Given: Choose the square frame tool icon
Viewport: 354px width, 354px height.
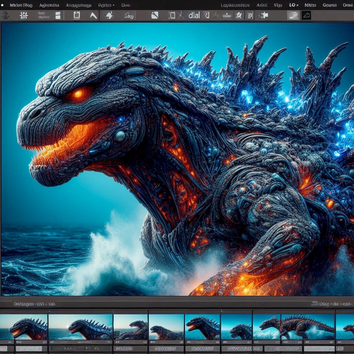Looking at the screenshot, I should (77, 15).
